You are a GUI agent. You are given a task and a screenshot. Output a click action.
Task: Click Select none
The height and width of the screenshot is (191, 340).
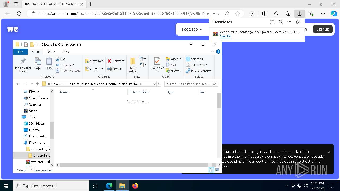(196, 65)
